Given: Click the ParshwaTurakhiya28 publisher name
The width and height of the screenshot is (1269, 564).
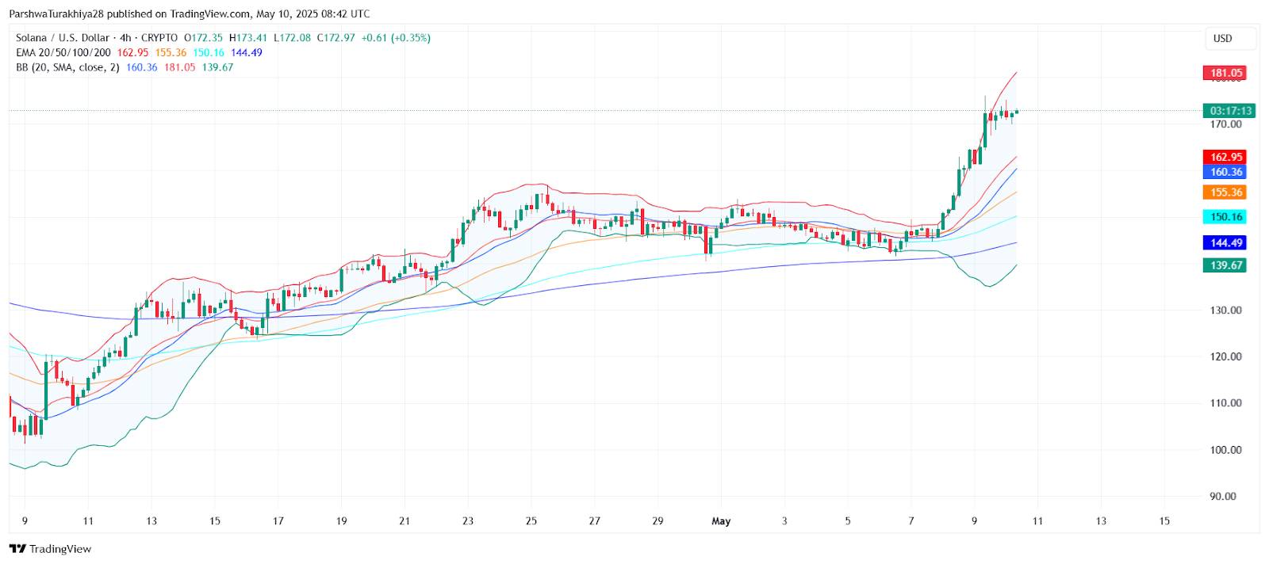Looking at the screenshot, I should click(x=56, y=14).
